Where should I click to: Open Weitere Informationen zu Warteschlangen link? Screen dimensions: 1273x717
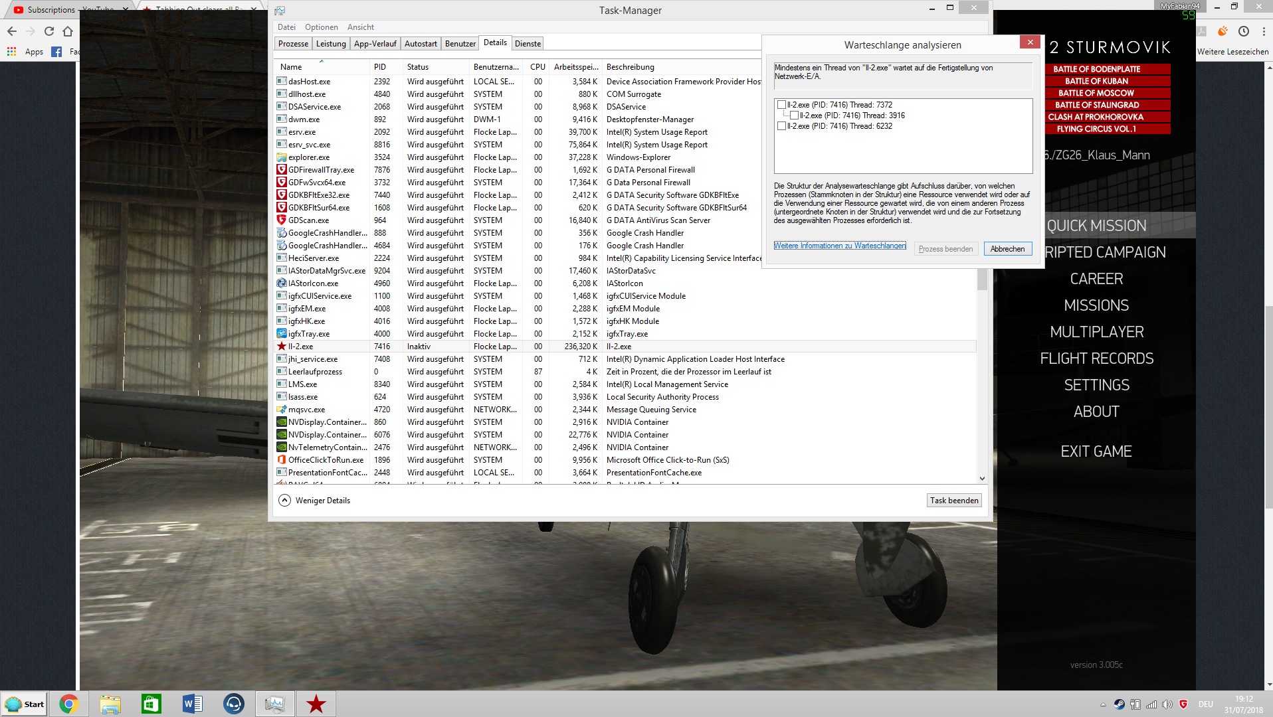[840, 246]
